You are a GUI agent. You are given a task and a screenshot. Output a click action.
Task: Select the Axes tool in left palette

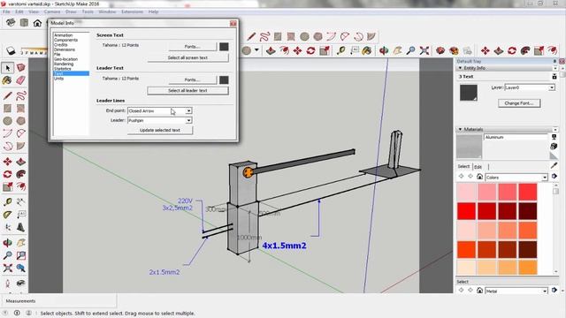[x=8, y=227]
